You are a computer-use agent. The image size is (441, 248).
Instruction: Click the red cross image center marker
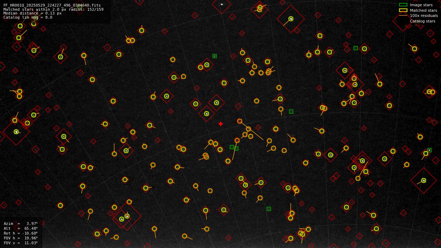pos(221,124)
